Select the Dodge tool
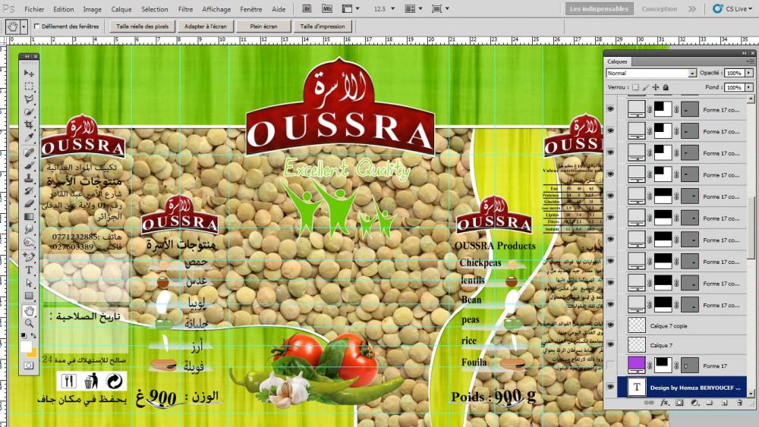Screen dimensions: 759x427 [x=29, y=242]
